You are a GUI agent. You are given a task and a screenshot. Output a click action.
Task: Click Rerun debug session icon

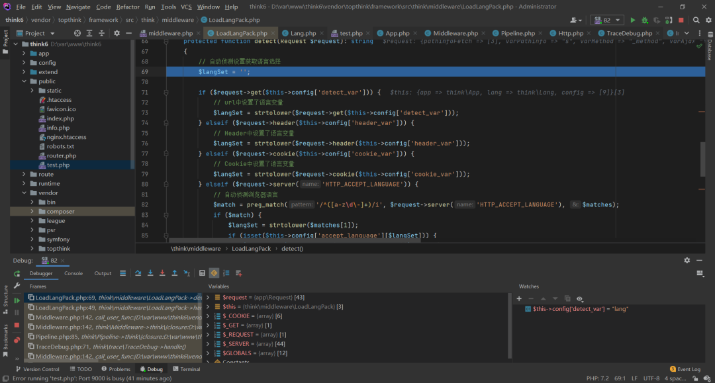(17, 274)
